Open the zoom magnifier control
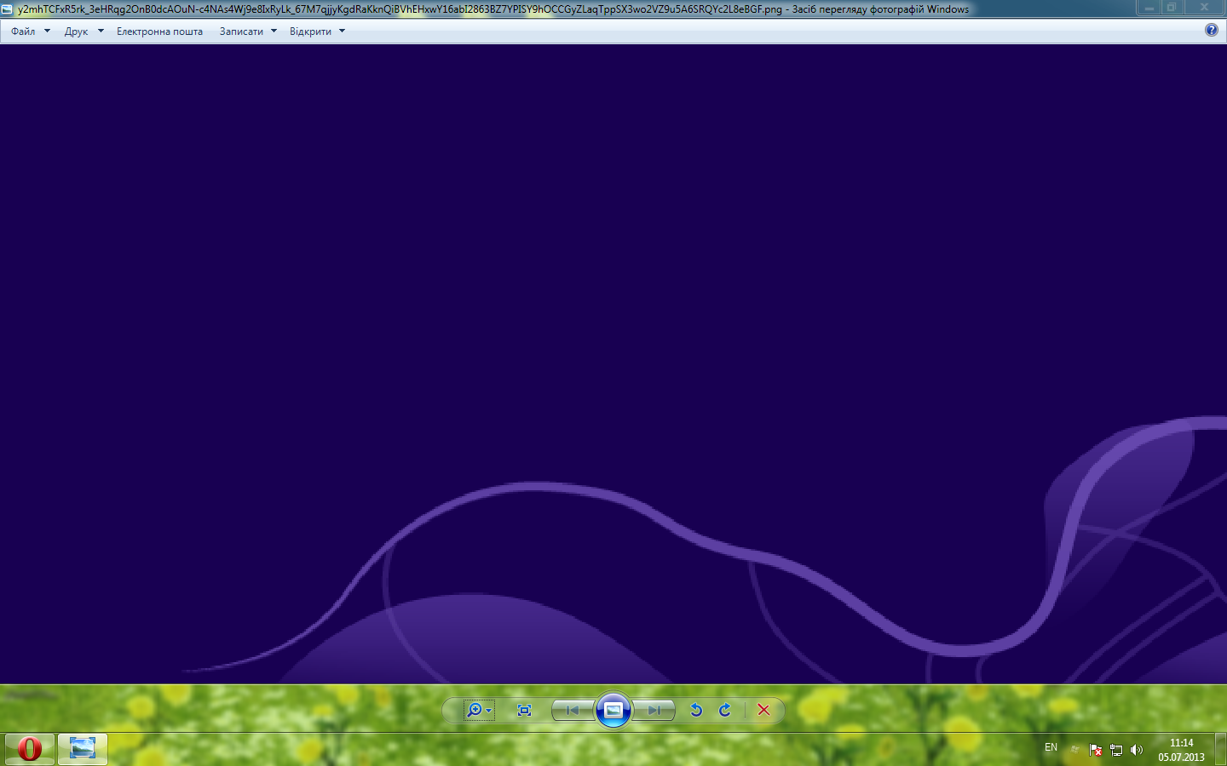 tap(478, 710)
